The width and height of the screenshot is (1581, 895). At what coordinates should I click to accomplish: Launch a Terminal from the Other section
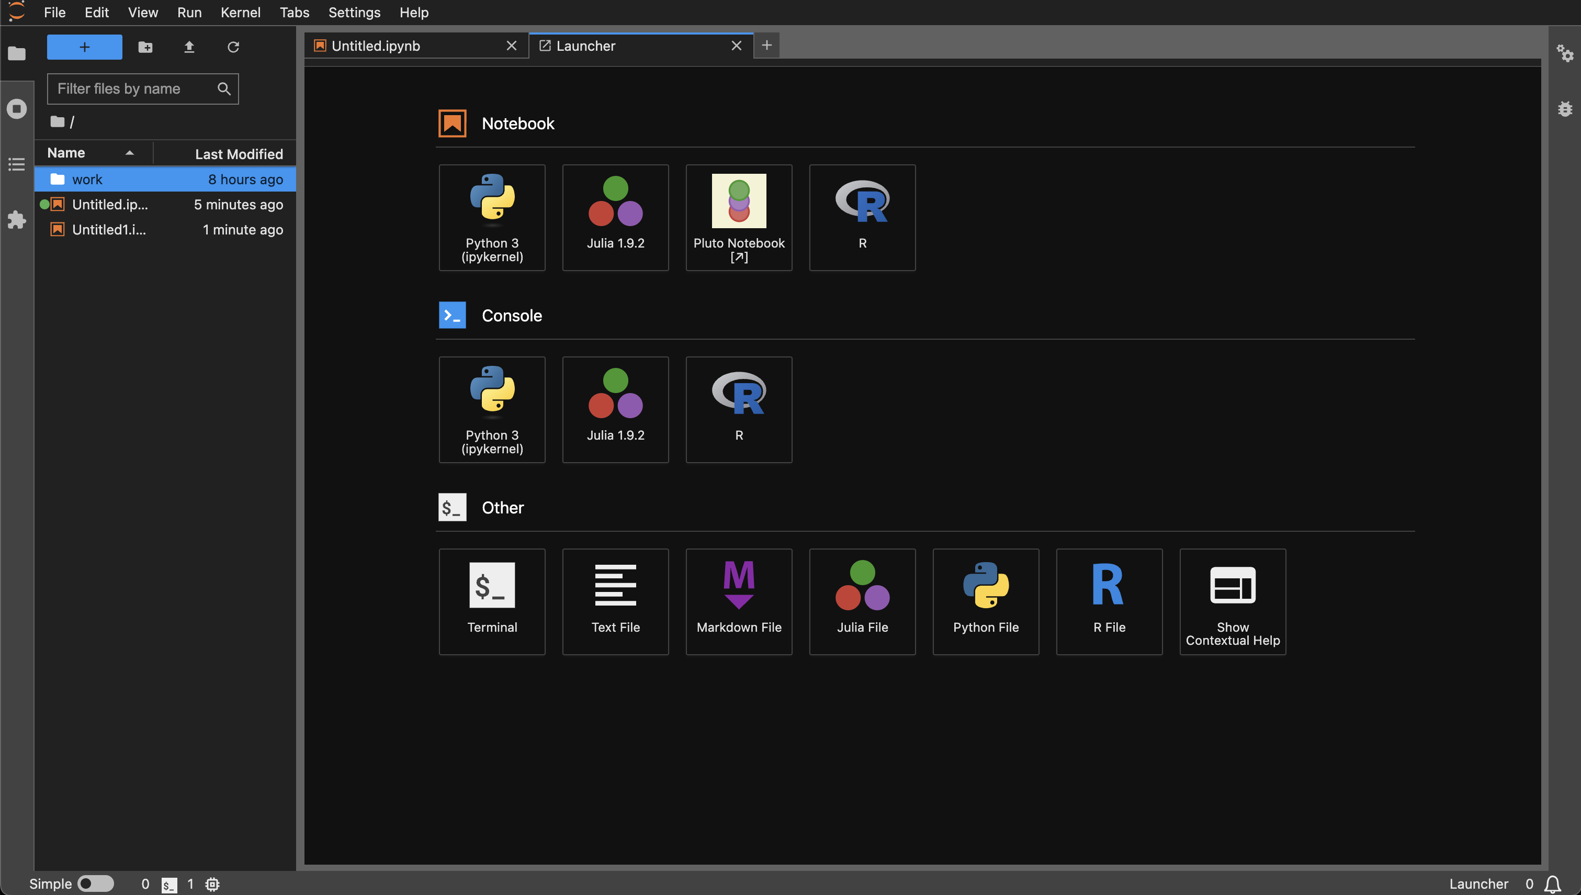491,600
